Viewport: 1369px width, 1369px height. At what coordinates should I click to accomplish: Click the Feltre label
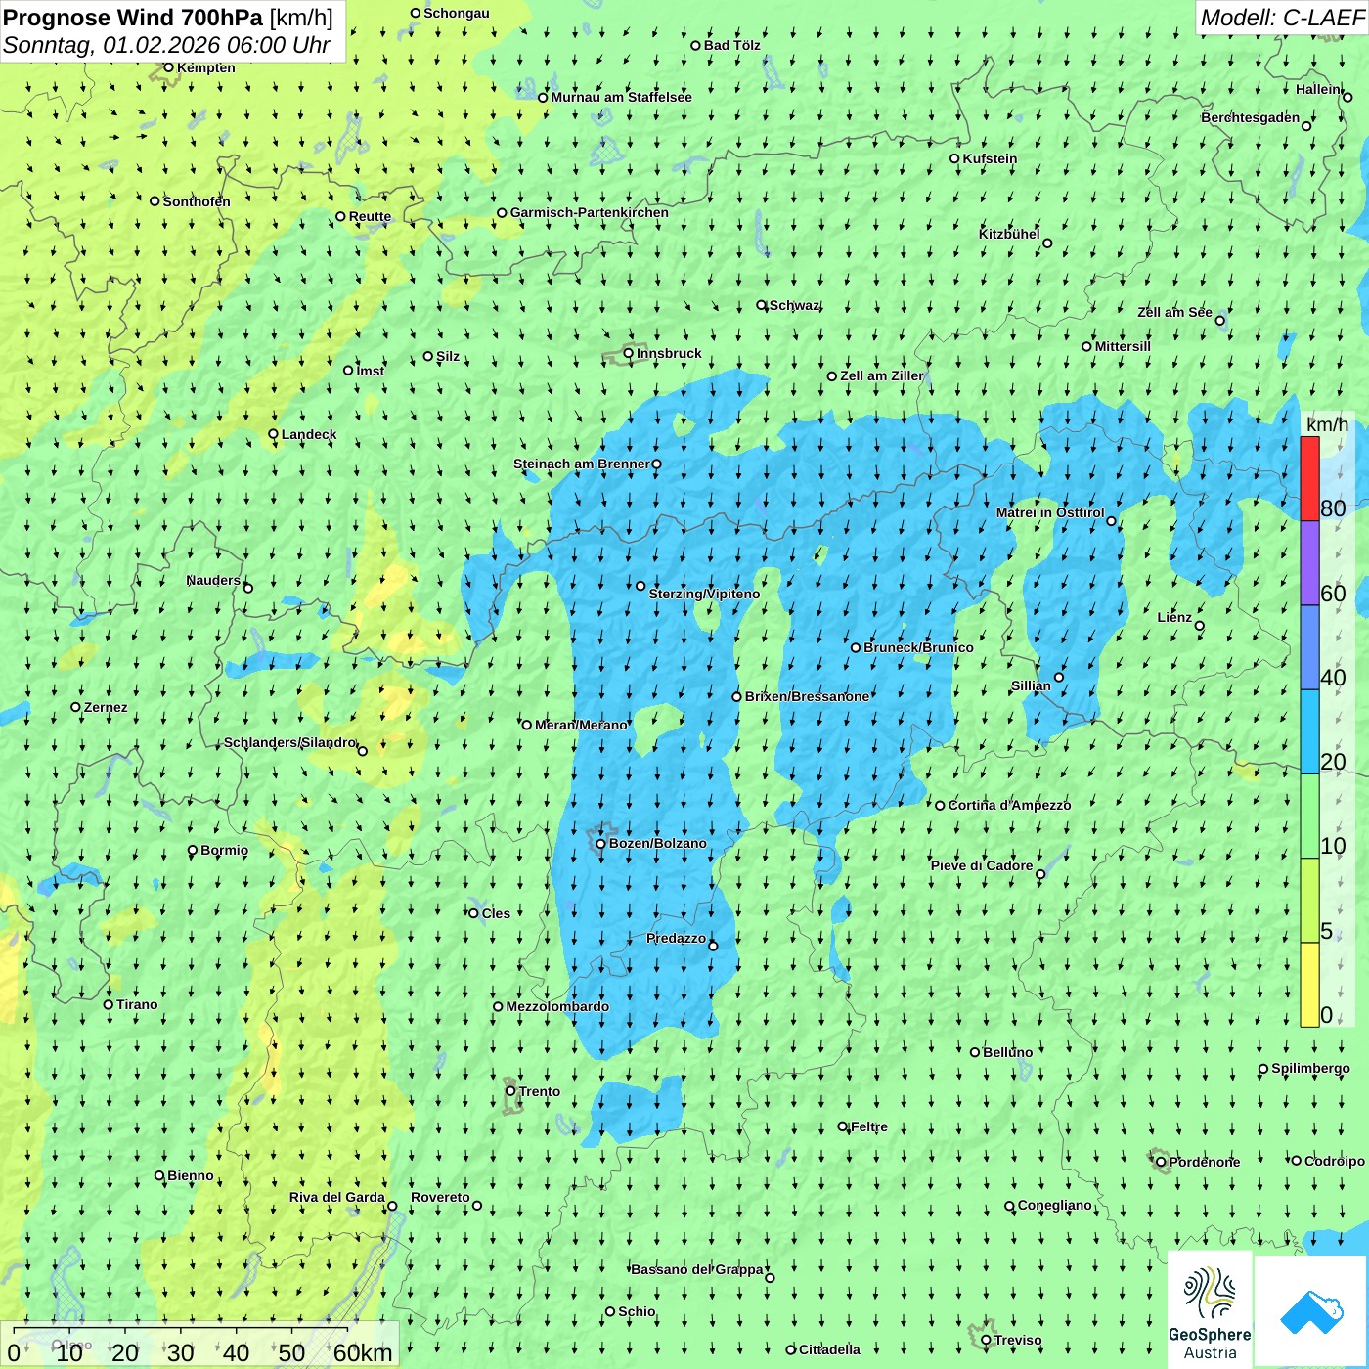coord(869,1126)
